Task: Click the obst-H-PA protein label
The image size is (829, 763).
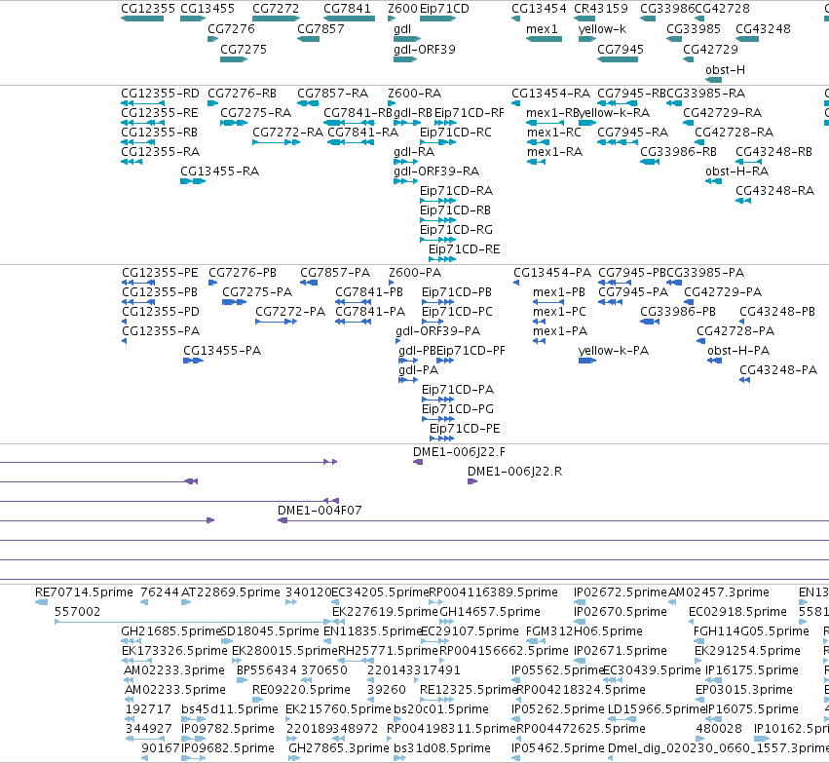Action: [x=738, y=351]
